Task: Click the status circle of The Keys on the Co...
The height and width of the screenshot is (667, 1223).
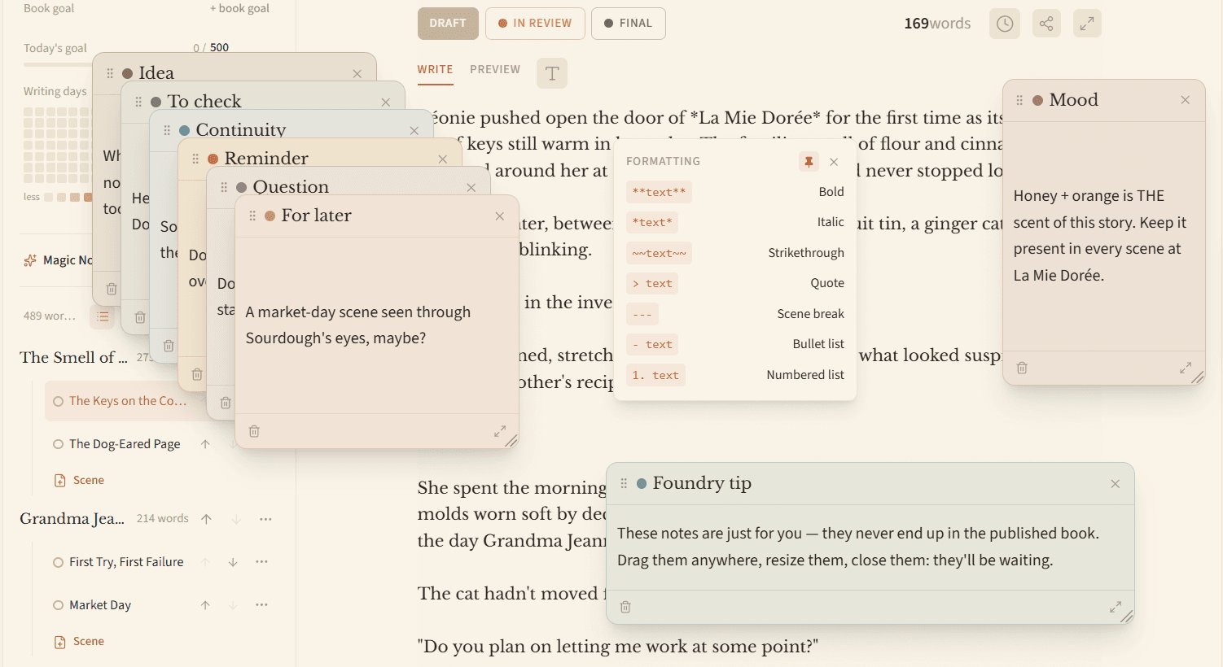Action: point(58,401)
